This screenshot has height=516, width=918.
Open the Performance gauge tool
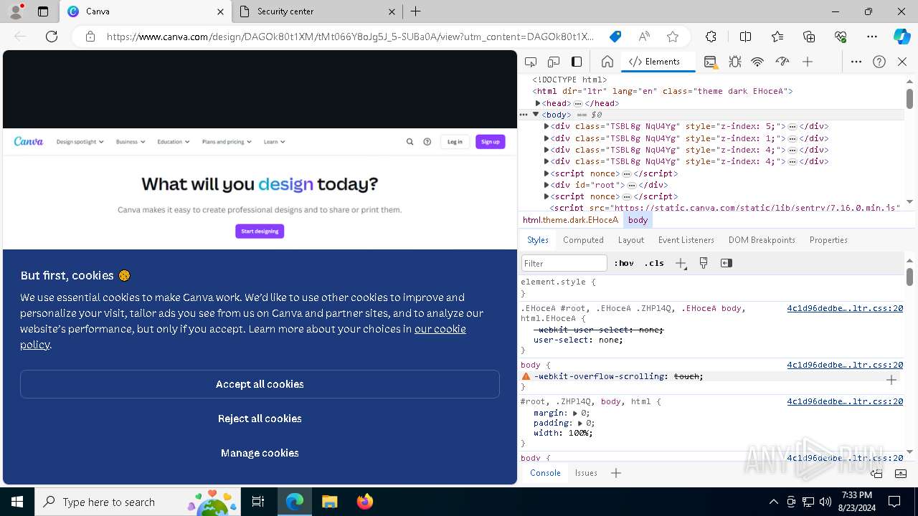tap(782, 62)
